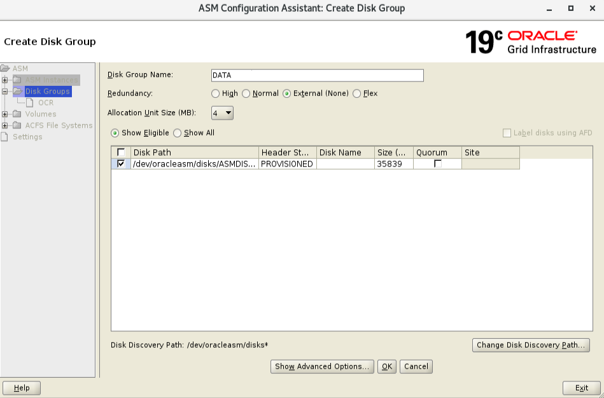This screenshot has width=604, height=398.
Task: Click the ACFS File Systems folder icon
Action: pos(17,125)
